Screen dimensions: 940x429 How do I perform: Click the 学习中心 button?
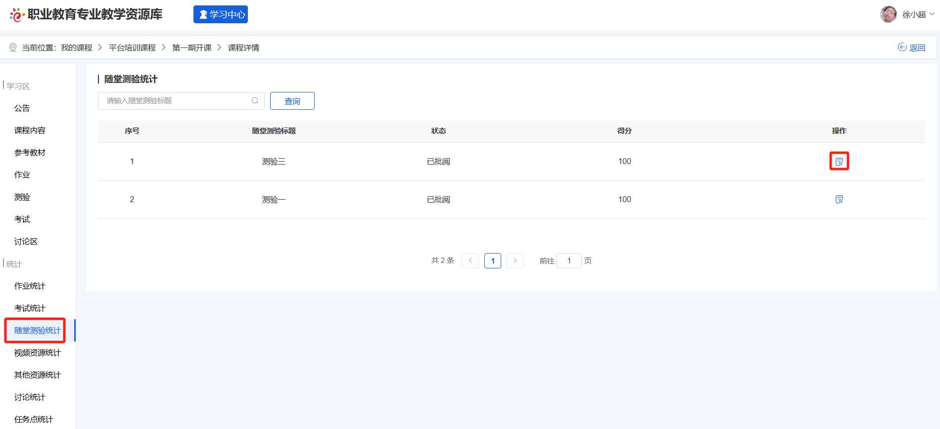point(221,14)
